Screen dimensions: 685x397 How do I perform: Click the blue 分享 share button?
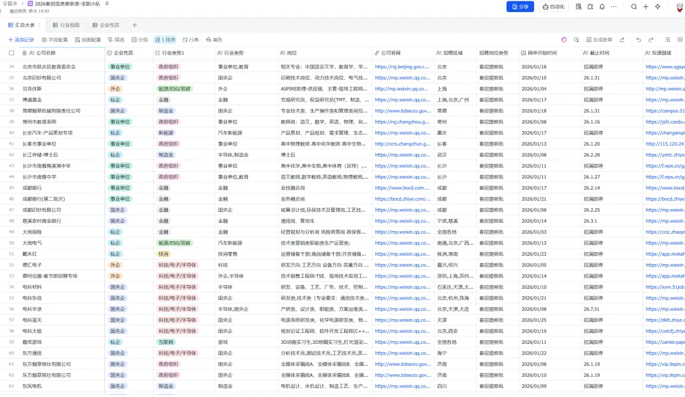coord(520,6)
